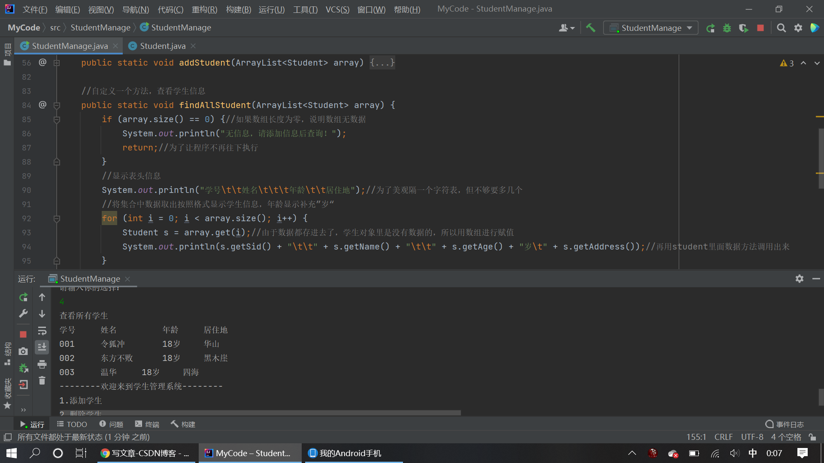Open the 重构(R) menu
The image size is (824, 463).
(204, 9)
